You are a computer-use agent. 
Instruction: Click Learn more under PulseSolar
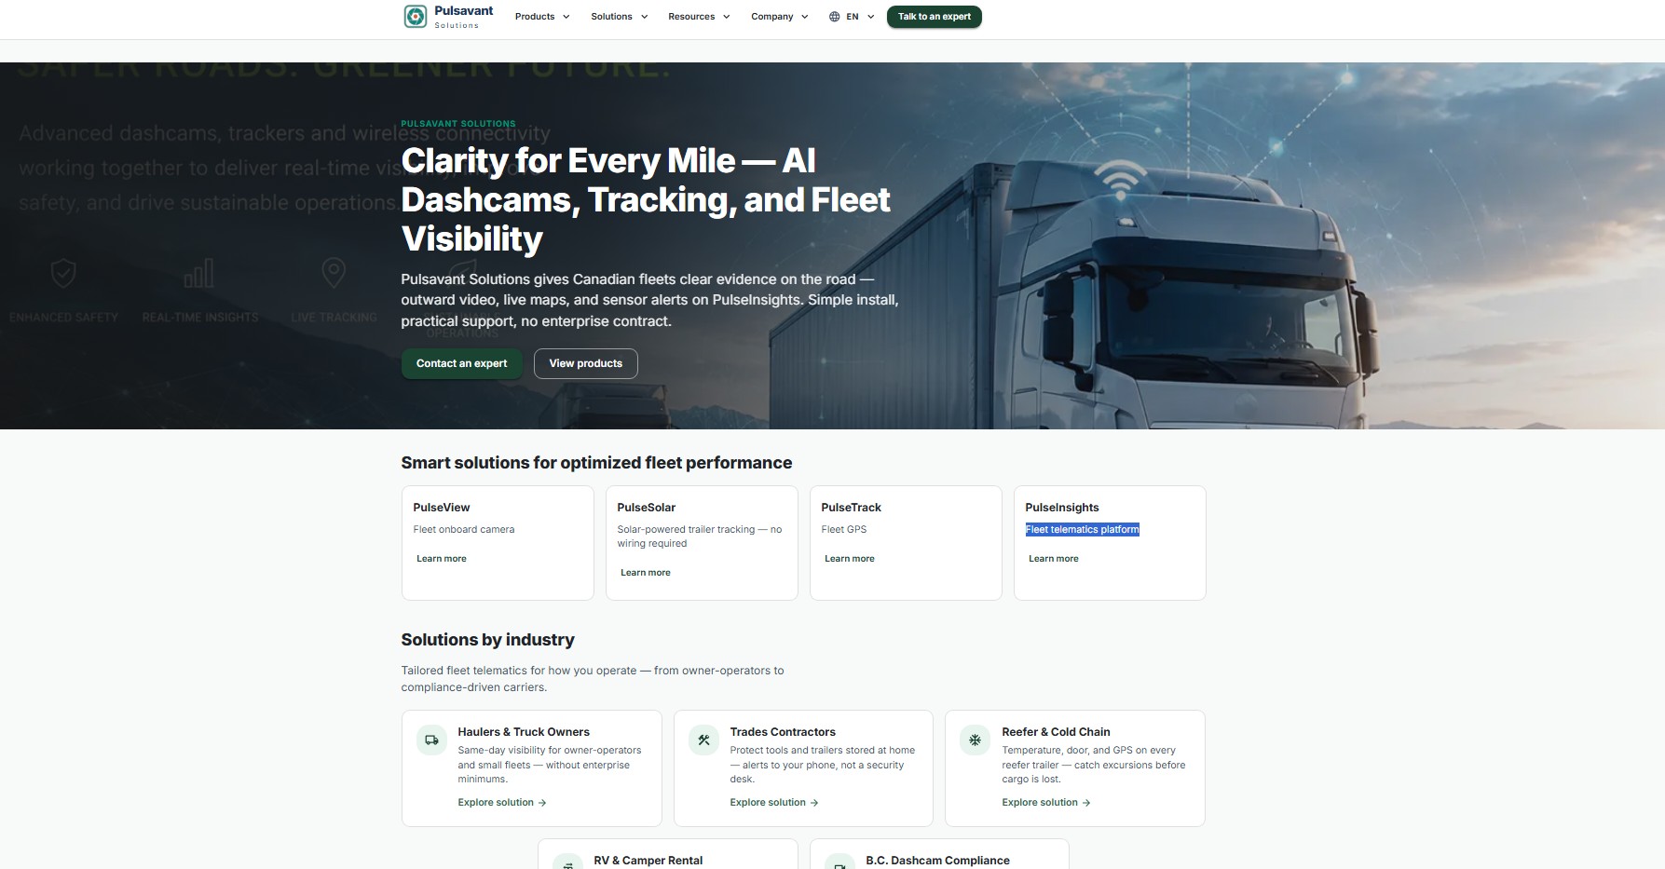point(646,573)
